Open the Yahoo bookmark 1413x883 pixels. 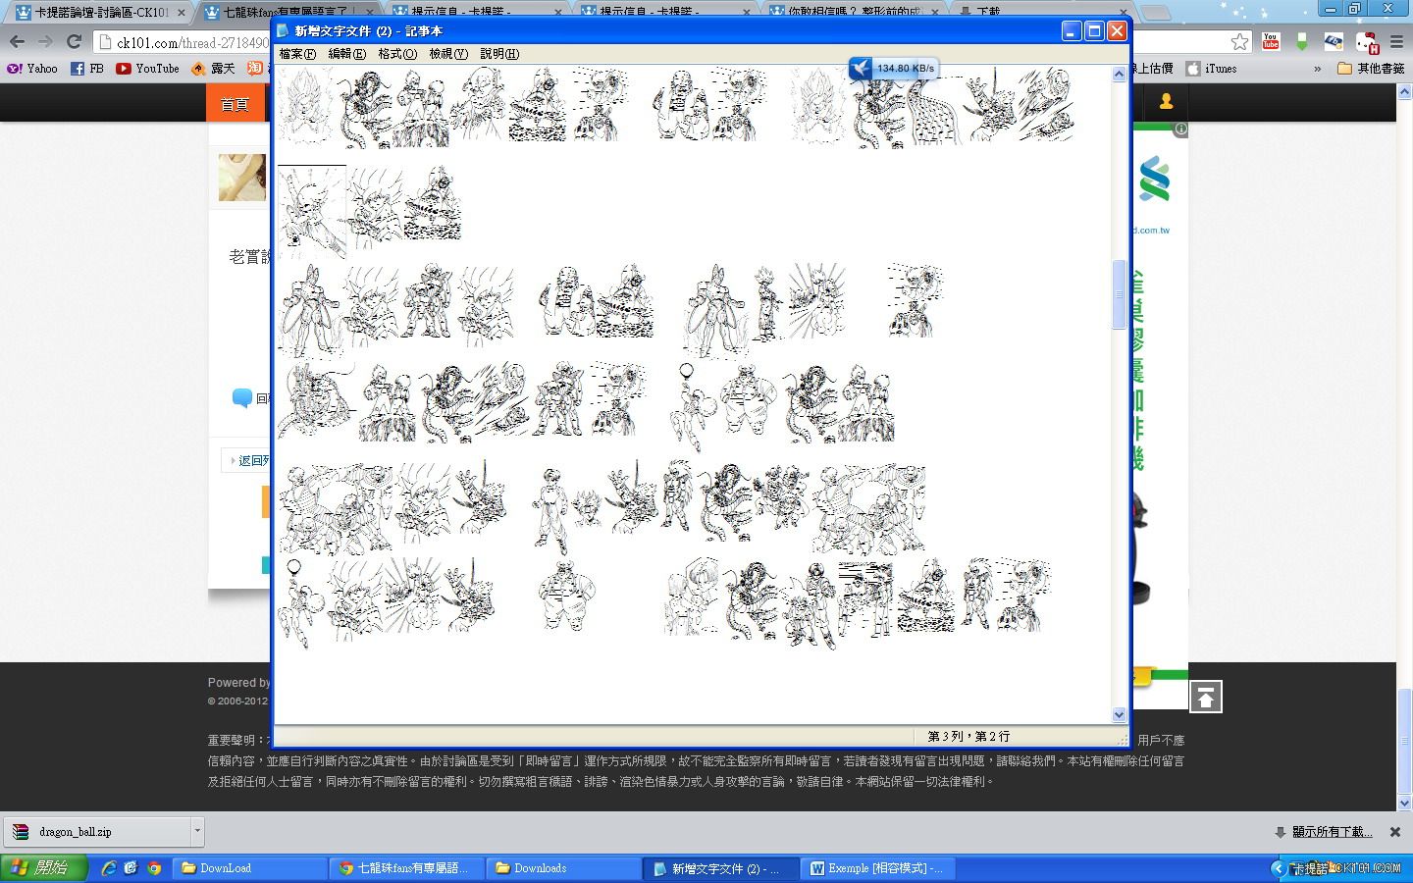pyautogui.click(x=32, y=69)
